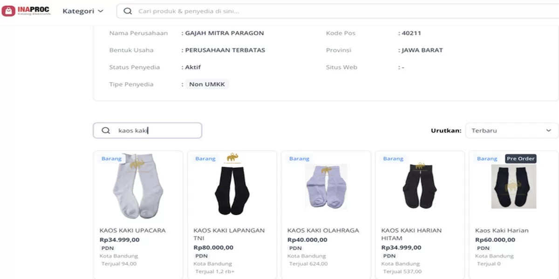Open the Kategori dropdown menu
Screen dimensions: 559x279
[83, 11]
